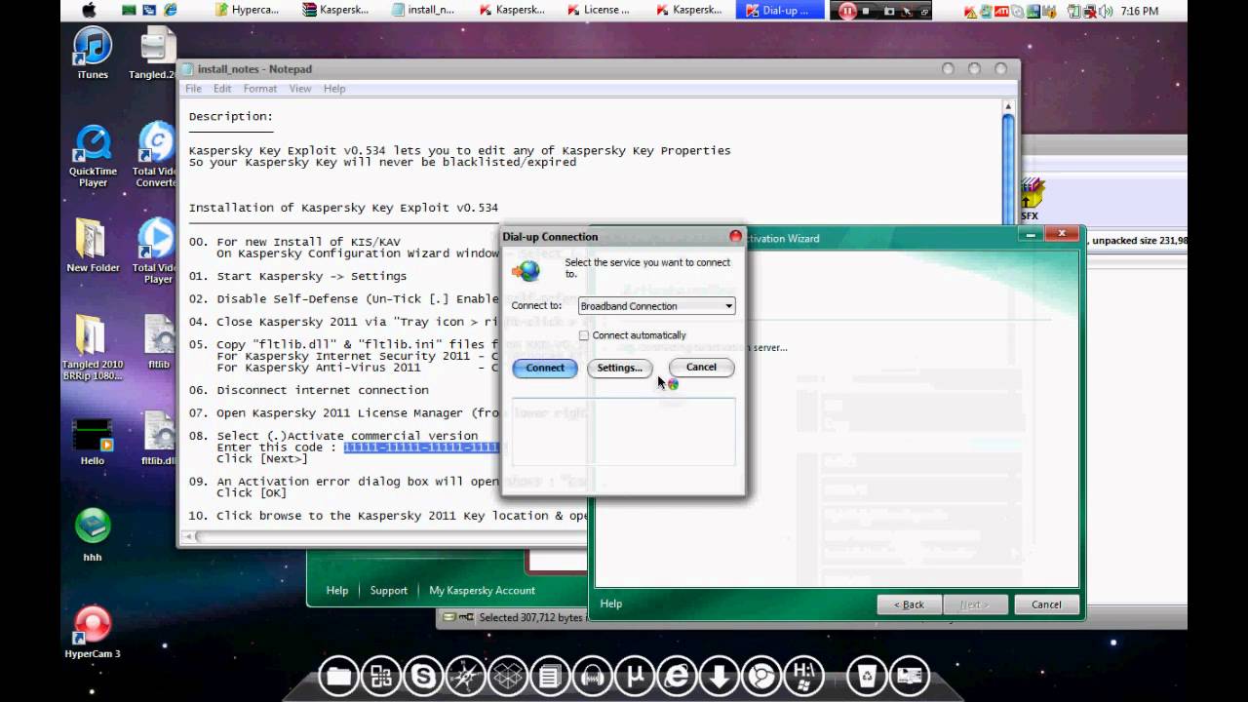1248x702 pixels.
Task: Open headphones audio app in dock
Action: click(592, 676)
